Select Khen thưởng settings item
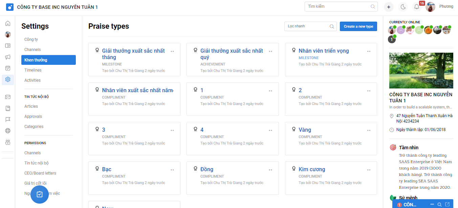Viewport: 458px width, 208px height. pyautogui.click(x=48, y=60)
